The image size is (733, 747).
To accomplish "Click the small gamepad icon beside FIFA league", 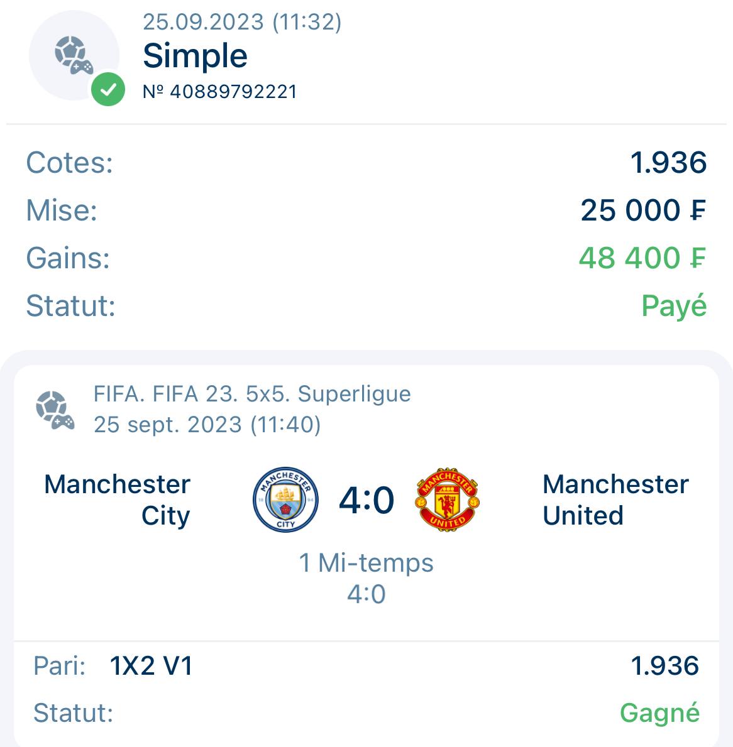I will 55,410.
